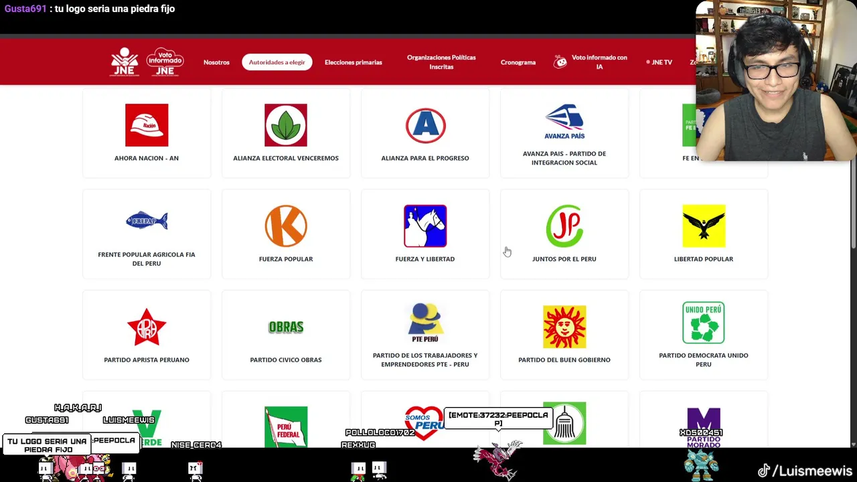
Task: Click FUERZA POPULAR party name text
Action: click(286, 259)
